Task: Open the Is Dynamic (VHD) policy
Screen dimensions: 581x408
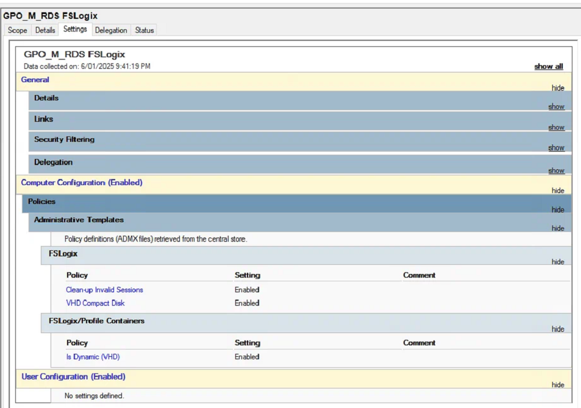Action: (93, 357)
